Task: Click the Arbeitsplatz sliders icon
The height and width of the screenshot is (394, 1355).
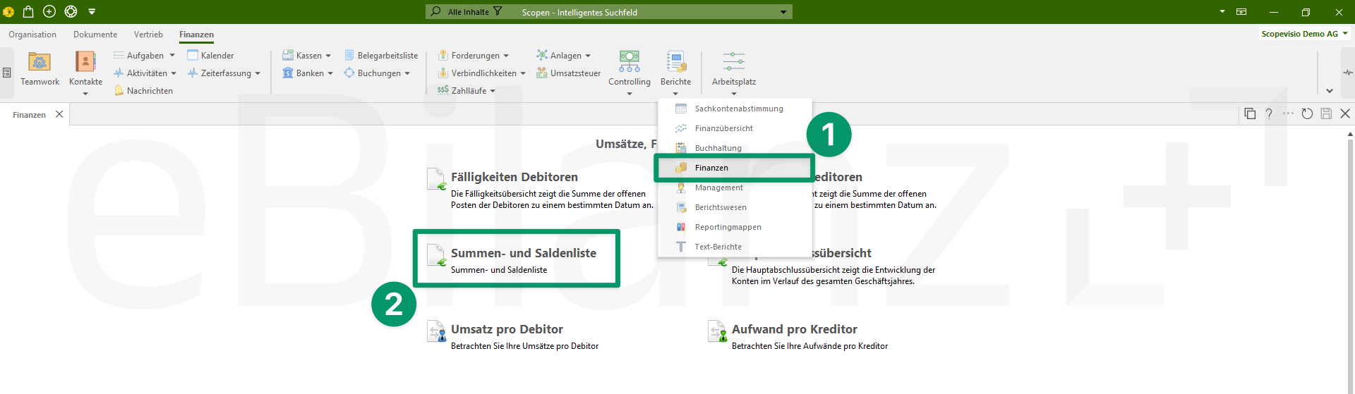Action: click(x=734, y=61)
